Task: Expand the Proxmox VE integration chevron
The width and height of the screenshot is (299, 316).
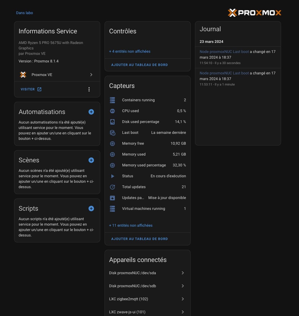Action: click(x=91, y=75)
